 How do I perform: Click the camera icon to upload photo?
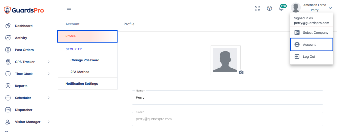click(241, 72)
